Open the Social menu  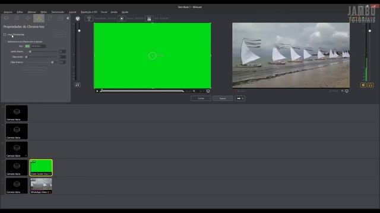(104, 12)
